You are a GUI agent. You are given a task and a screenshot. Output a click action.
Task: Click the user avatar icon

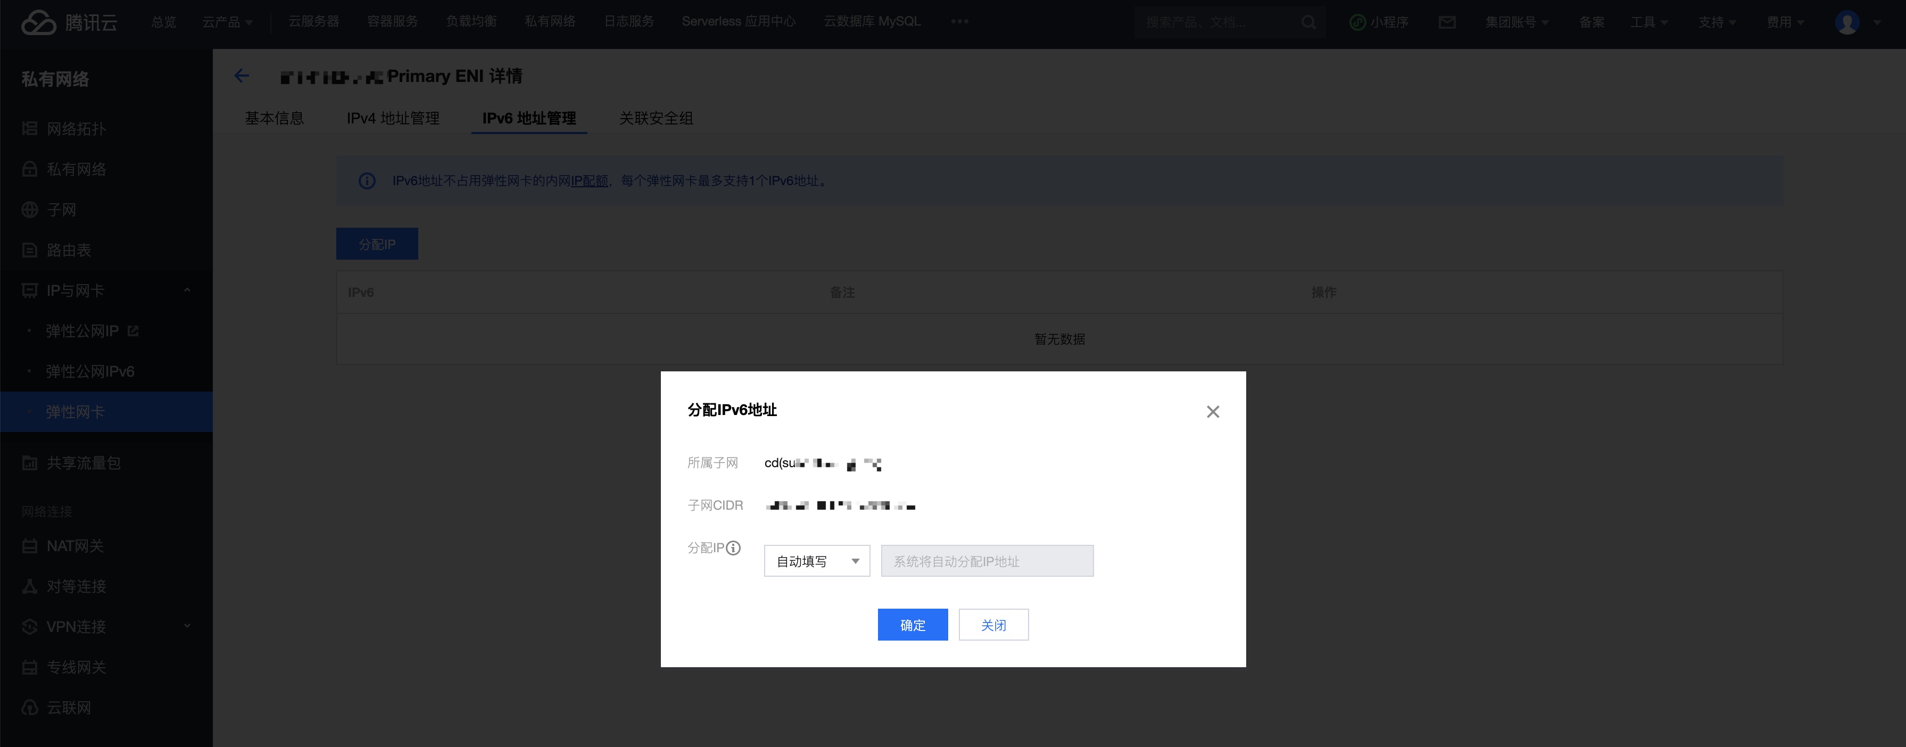coord(1847,22)
